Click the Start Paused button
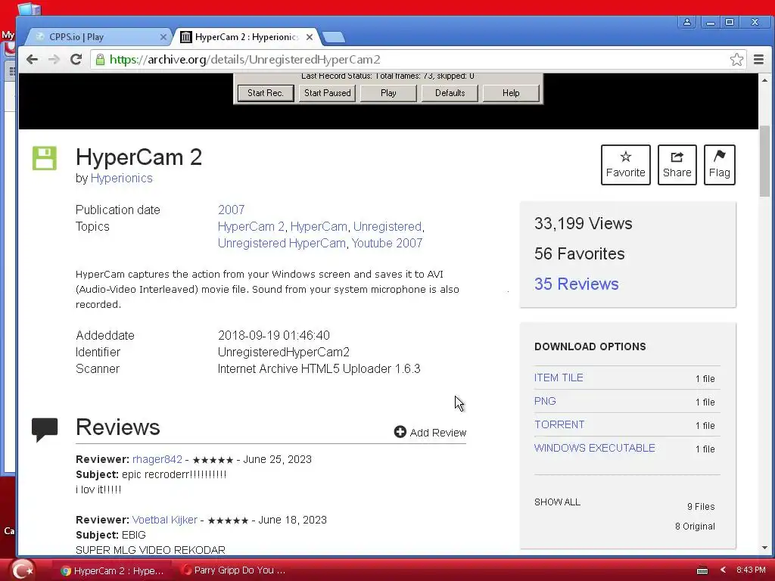 tap(327, 93)
